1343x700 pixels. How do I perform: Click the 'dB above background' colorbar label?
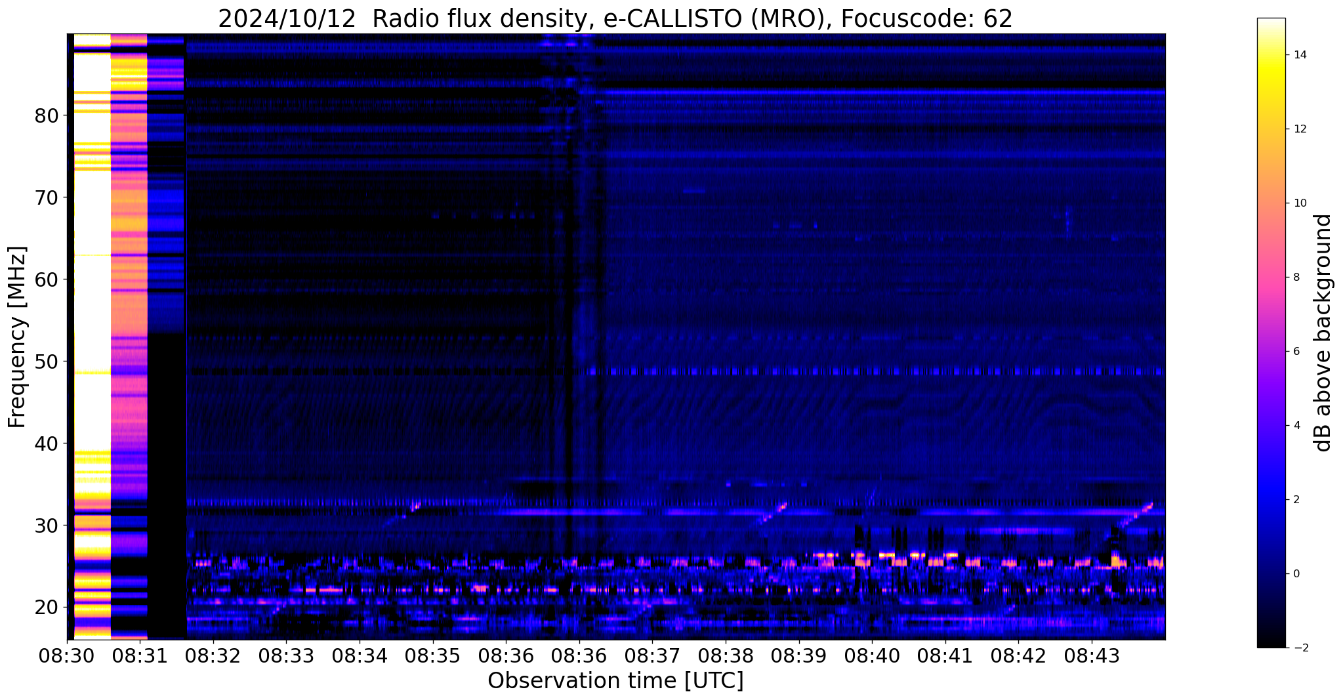pos(1323,333)
